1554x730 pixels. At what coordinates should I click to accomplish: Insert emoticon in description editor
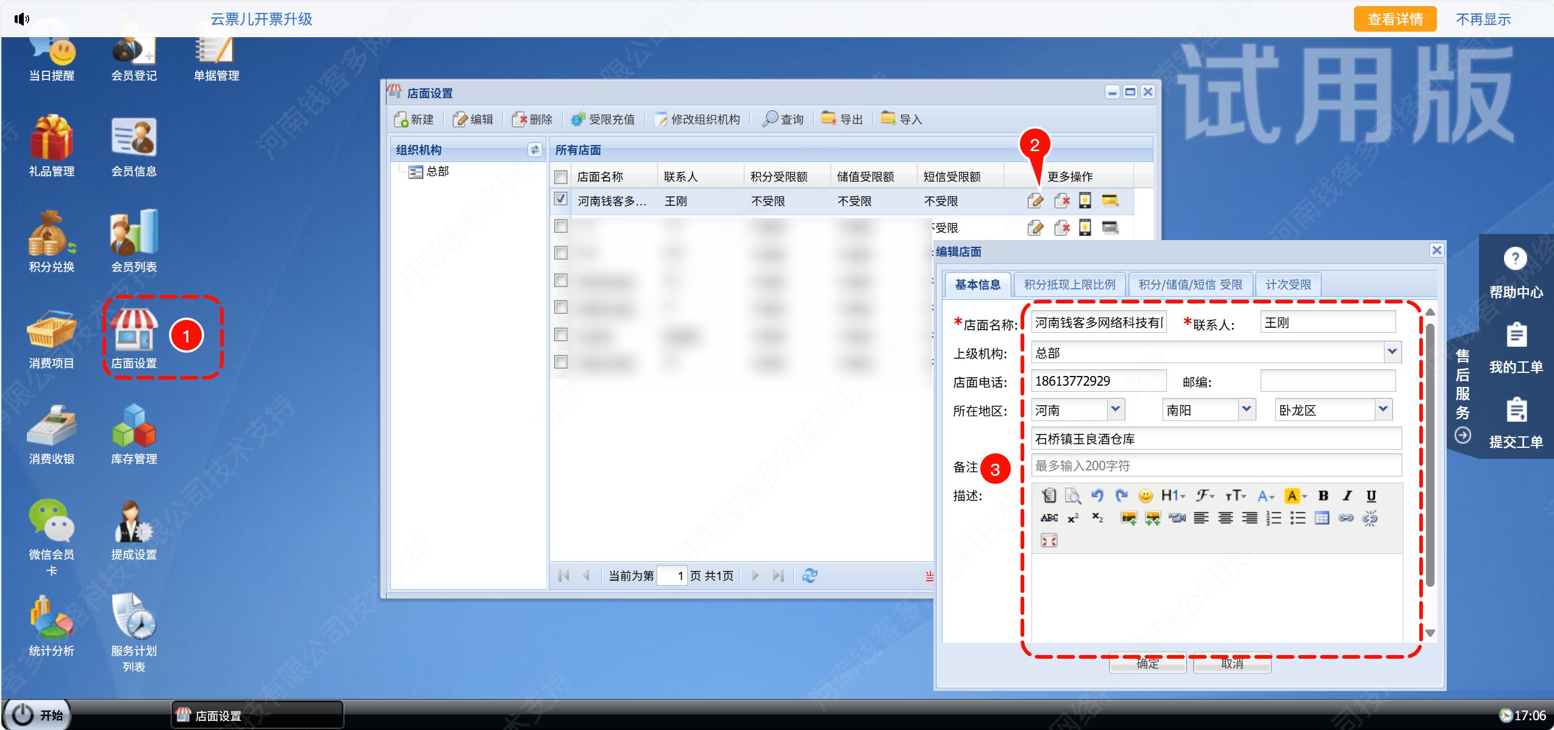tap(1146, 496)
